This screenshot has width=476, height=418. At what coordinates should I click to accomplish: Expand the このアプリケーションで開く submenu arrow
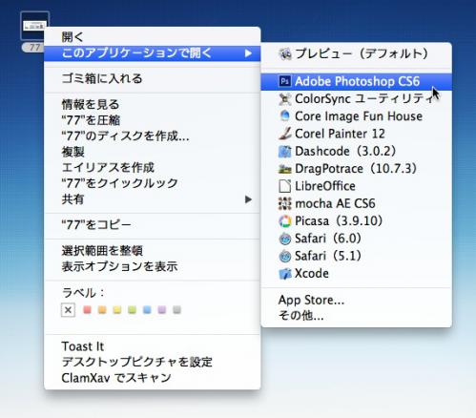point(248,53)
